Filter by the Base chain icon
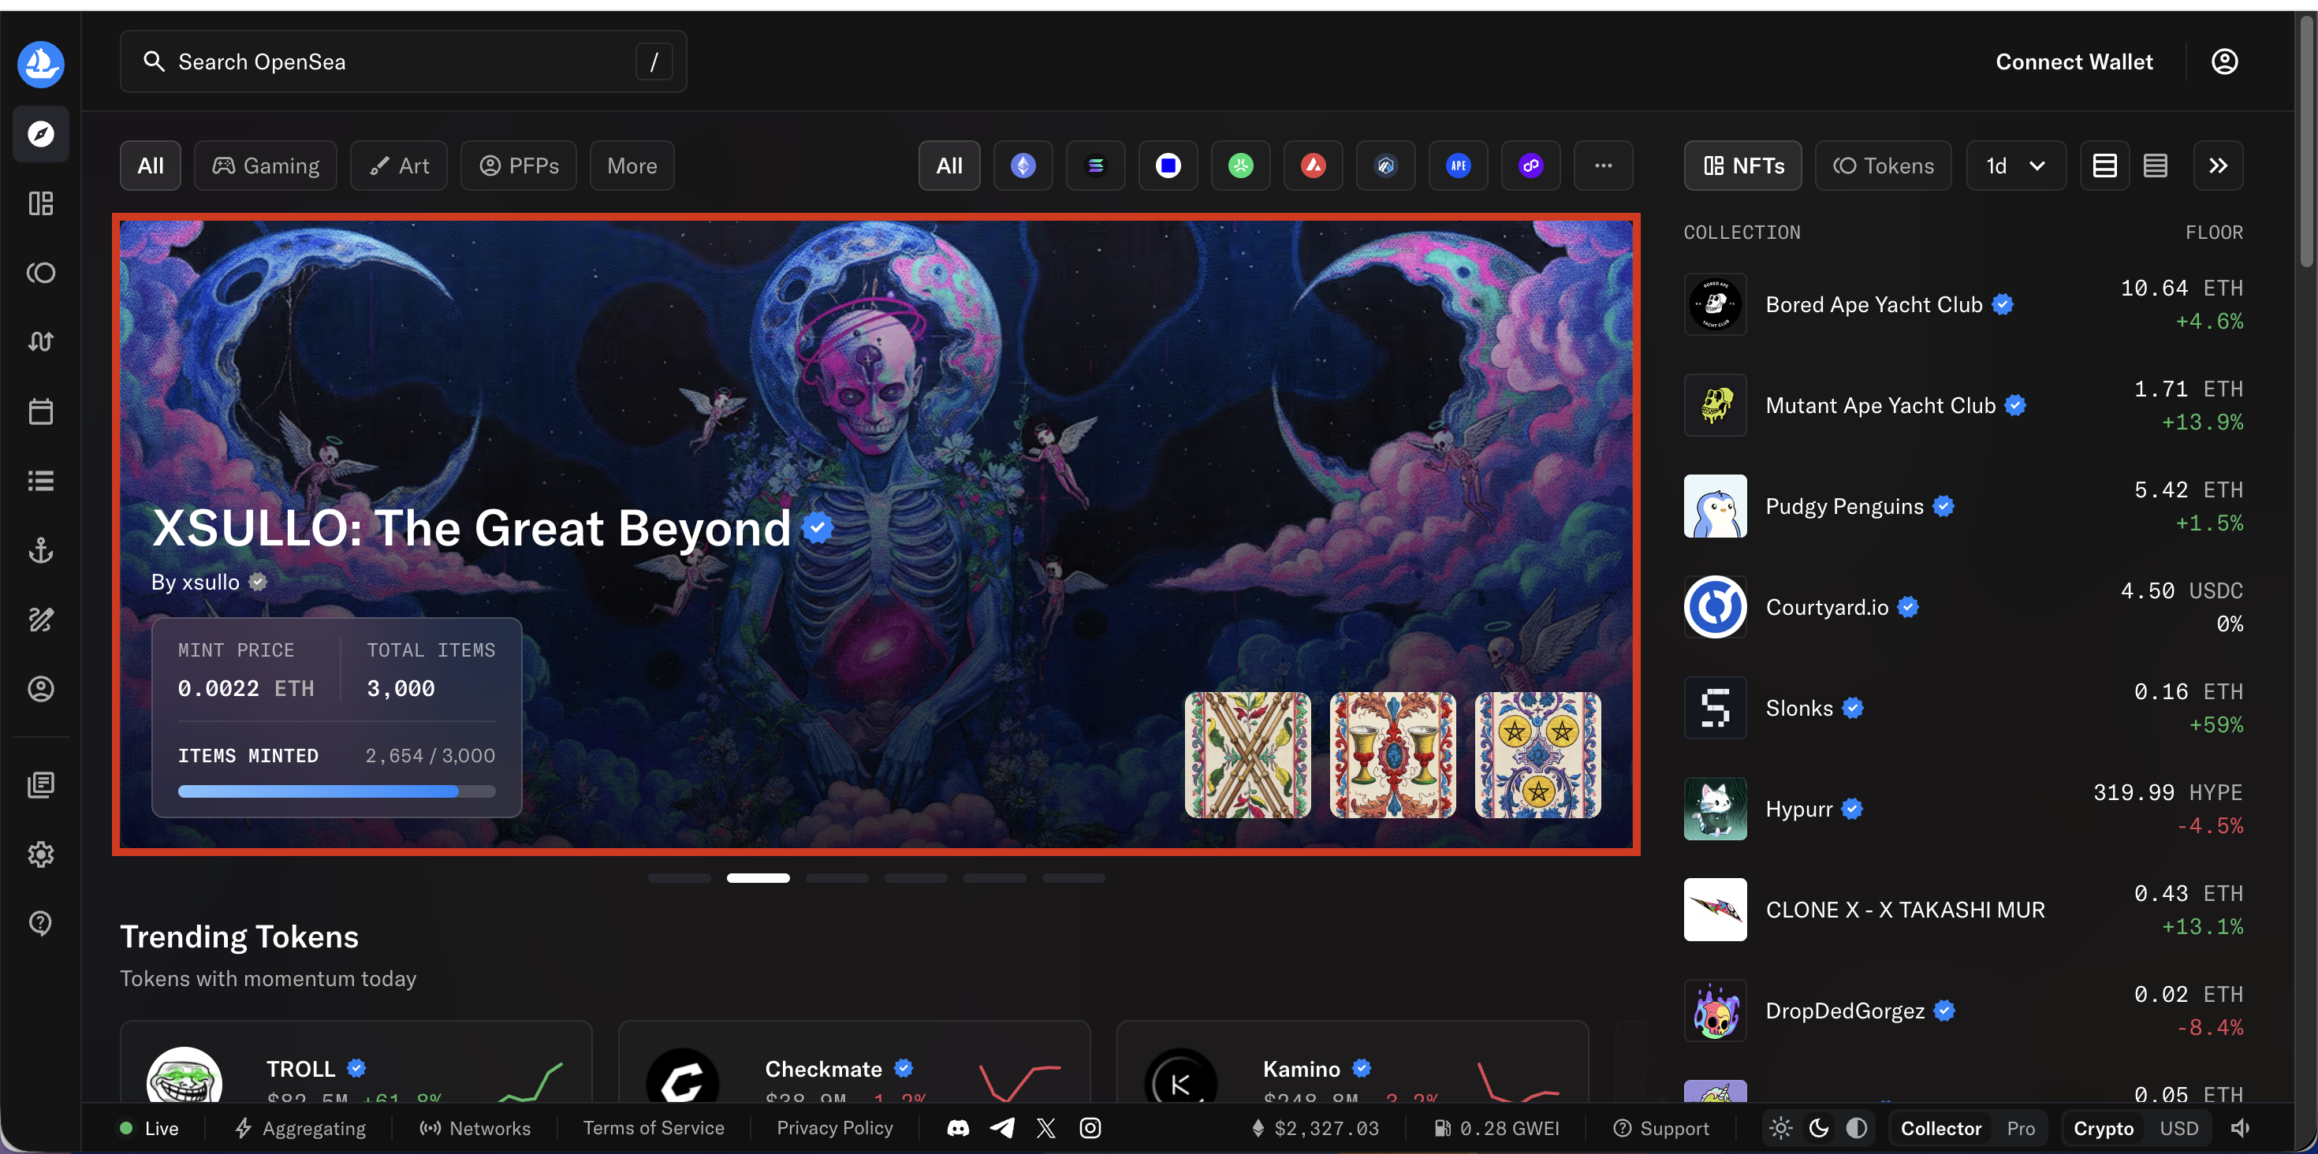Image resolution: width=2318 pixels, height=1154 pixels. (1168, 166)
